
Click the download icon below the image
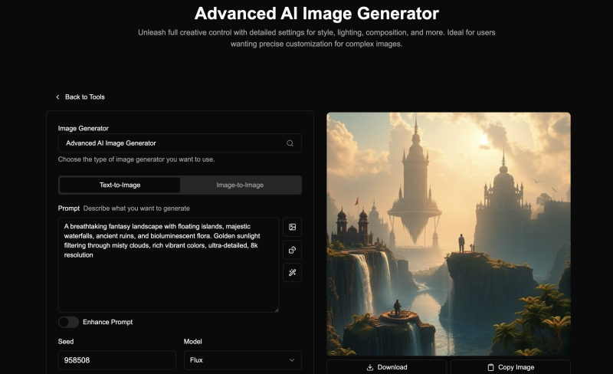click(370, 367)
